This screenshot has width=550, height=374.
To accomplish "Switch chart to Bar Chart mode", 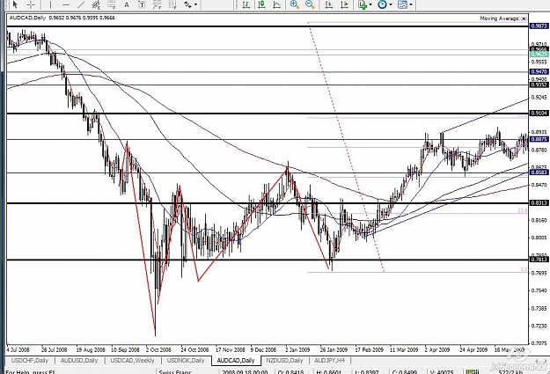I will pos(246,4).
